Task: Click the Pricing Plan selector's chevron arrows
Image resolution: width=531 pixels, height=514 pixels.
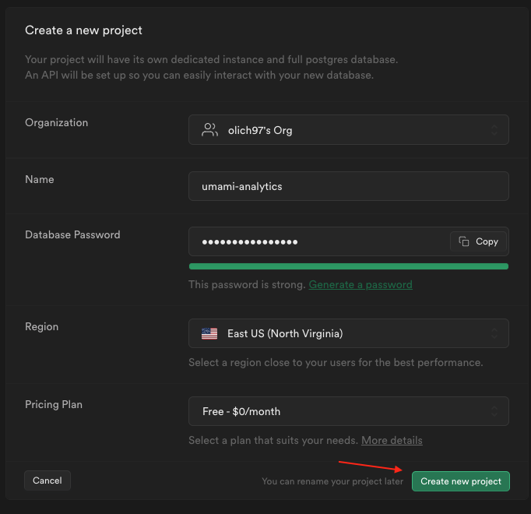Action: coord(494,411)
